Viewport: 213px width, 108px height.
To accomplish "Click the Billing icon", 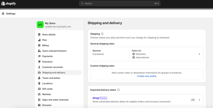I will coord(39,45).
